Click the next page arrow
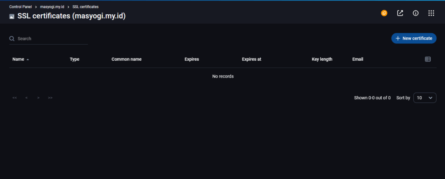 click(39, 98)
